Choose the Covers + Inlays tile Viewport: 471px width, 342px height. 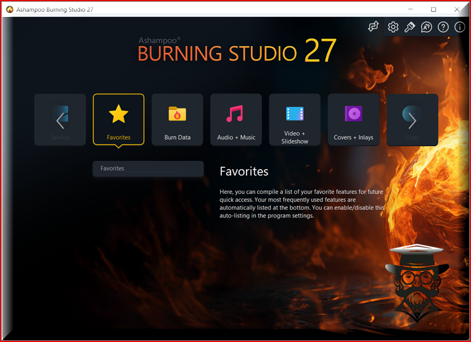click(353, 120)
